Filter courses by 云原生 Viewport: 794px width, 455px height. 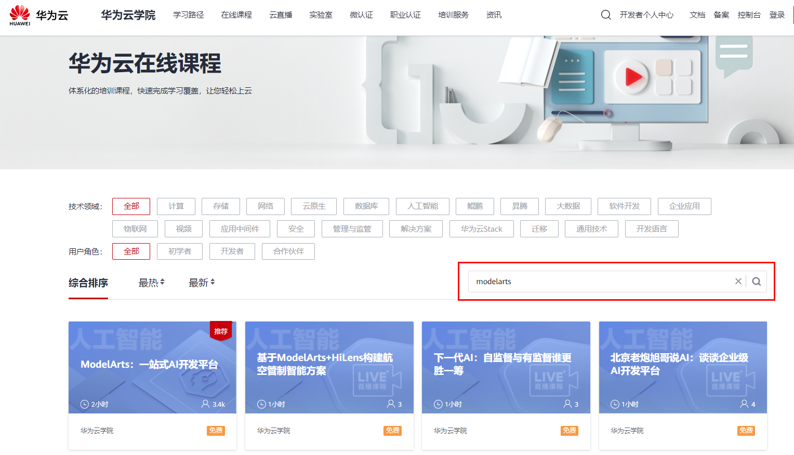(x=314, y=206)
